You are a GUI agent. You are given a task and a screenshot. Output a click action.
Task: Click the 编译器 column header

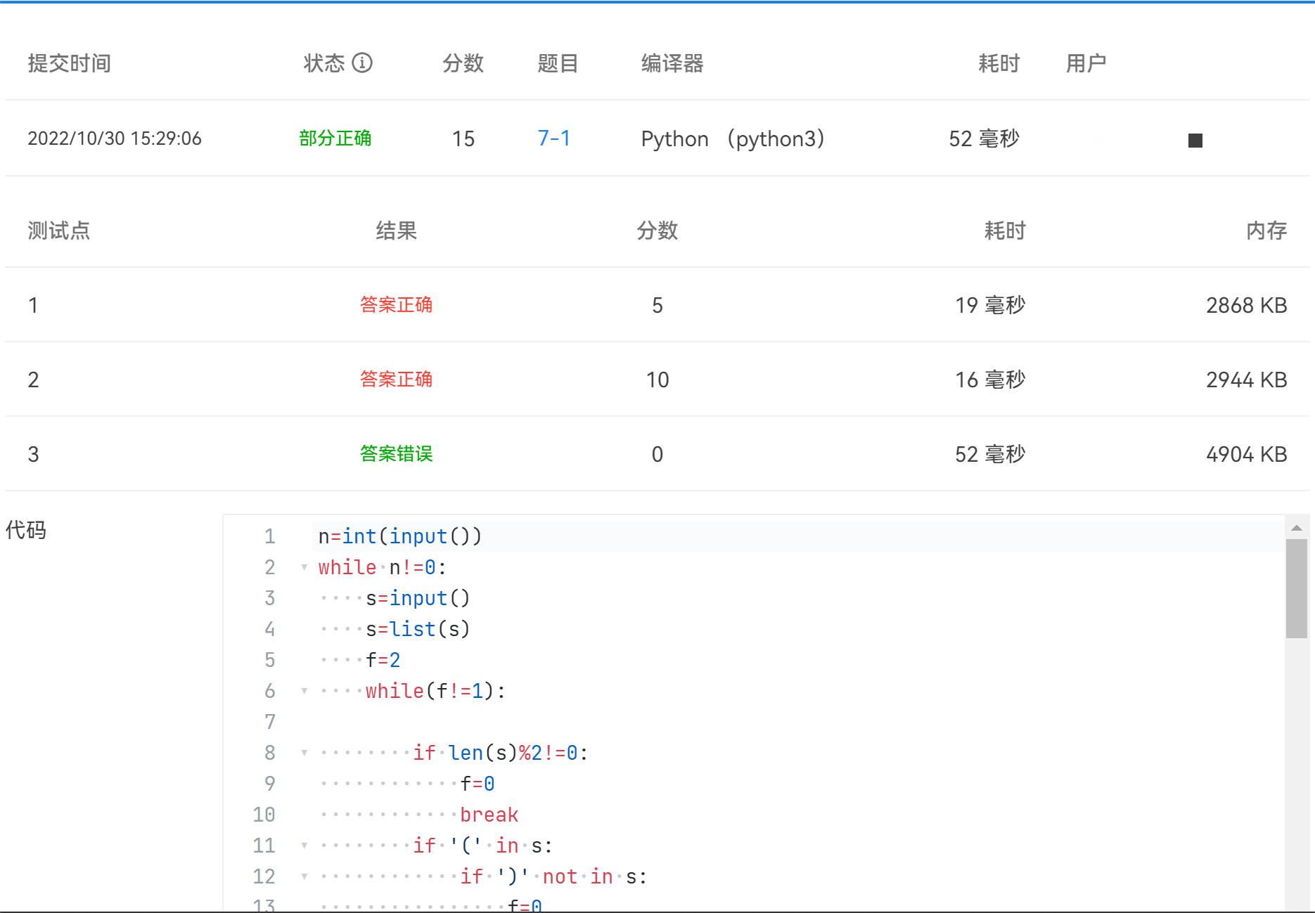point(672,63)
